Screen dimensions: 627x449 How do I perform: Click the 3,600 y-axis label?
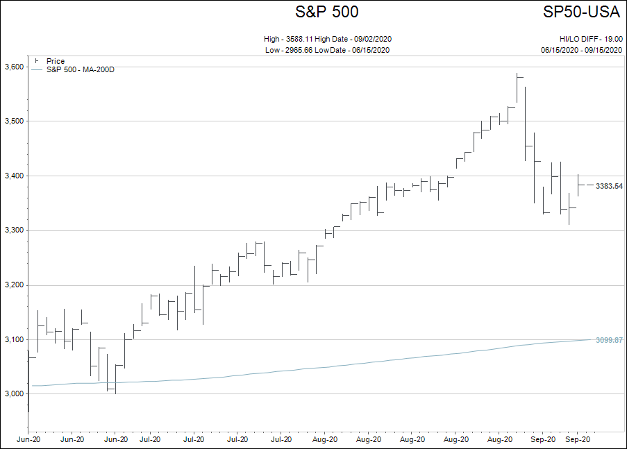tap(14, 67)
